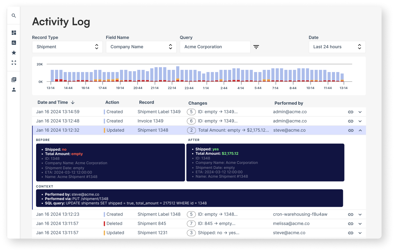Expand the Shipment Label 1349 row chevron
This screenshot has width=395, height=252.
(x=360, y=112)
